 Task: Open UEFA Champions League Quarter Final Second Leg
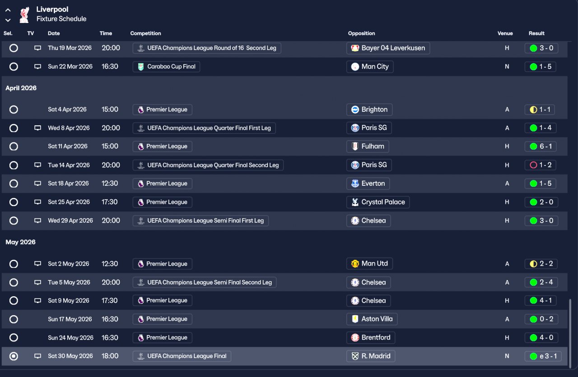208,165
